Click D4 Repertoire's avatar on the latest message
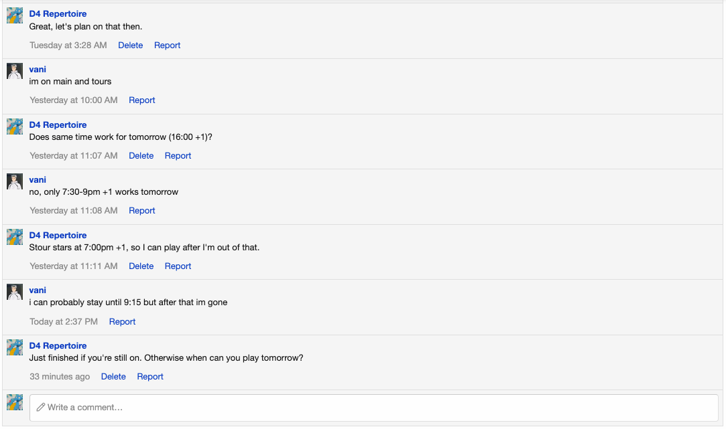This screenshot has height=429, width=726. [14, 346]
